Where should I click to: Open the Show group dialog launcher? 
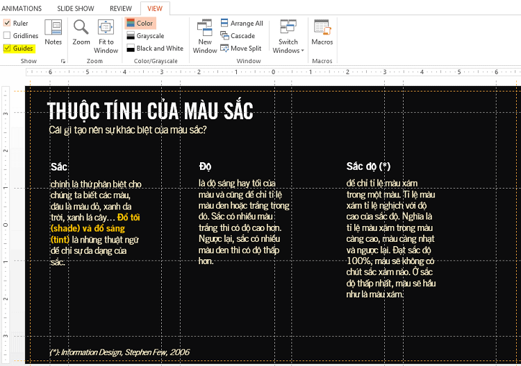point(63,61)
